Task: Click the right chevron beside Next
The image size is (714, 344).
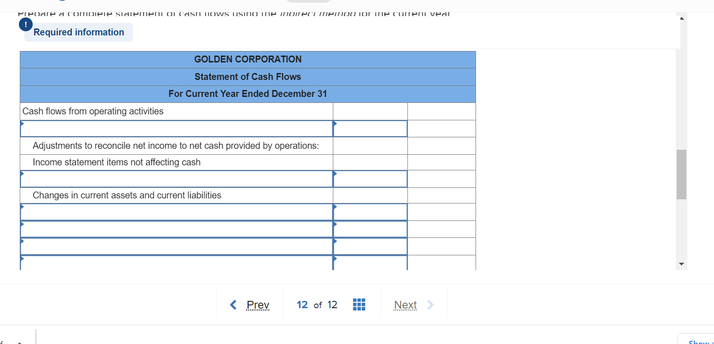Action: coord(430,305)
